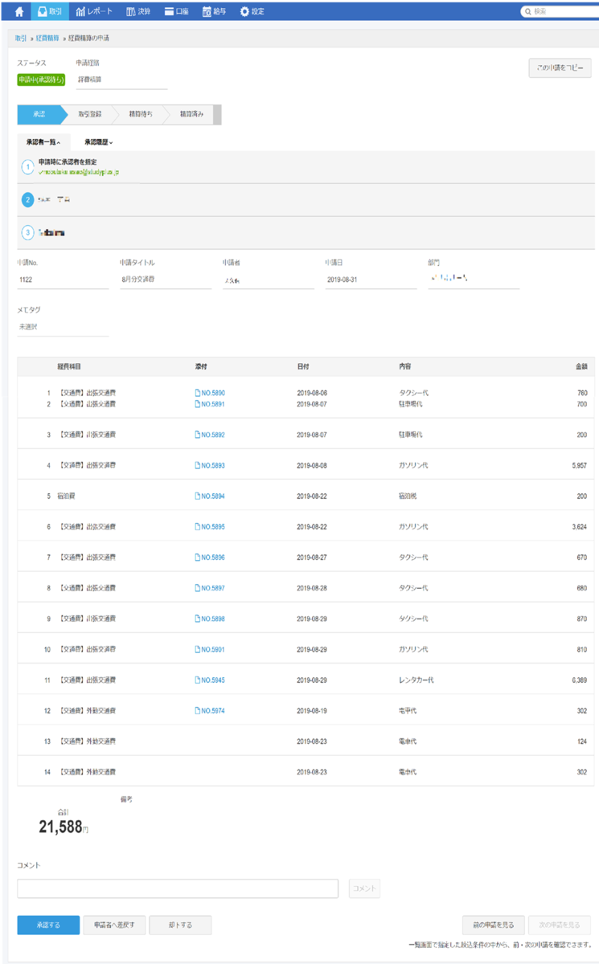Open attachment NO.5894
The image size is (599, 964).
point(210,496)
